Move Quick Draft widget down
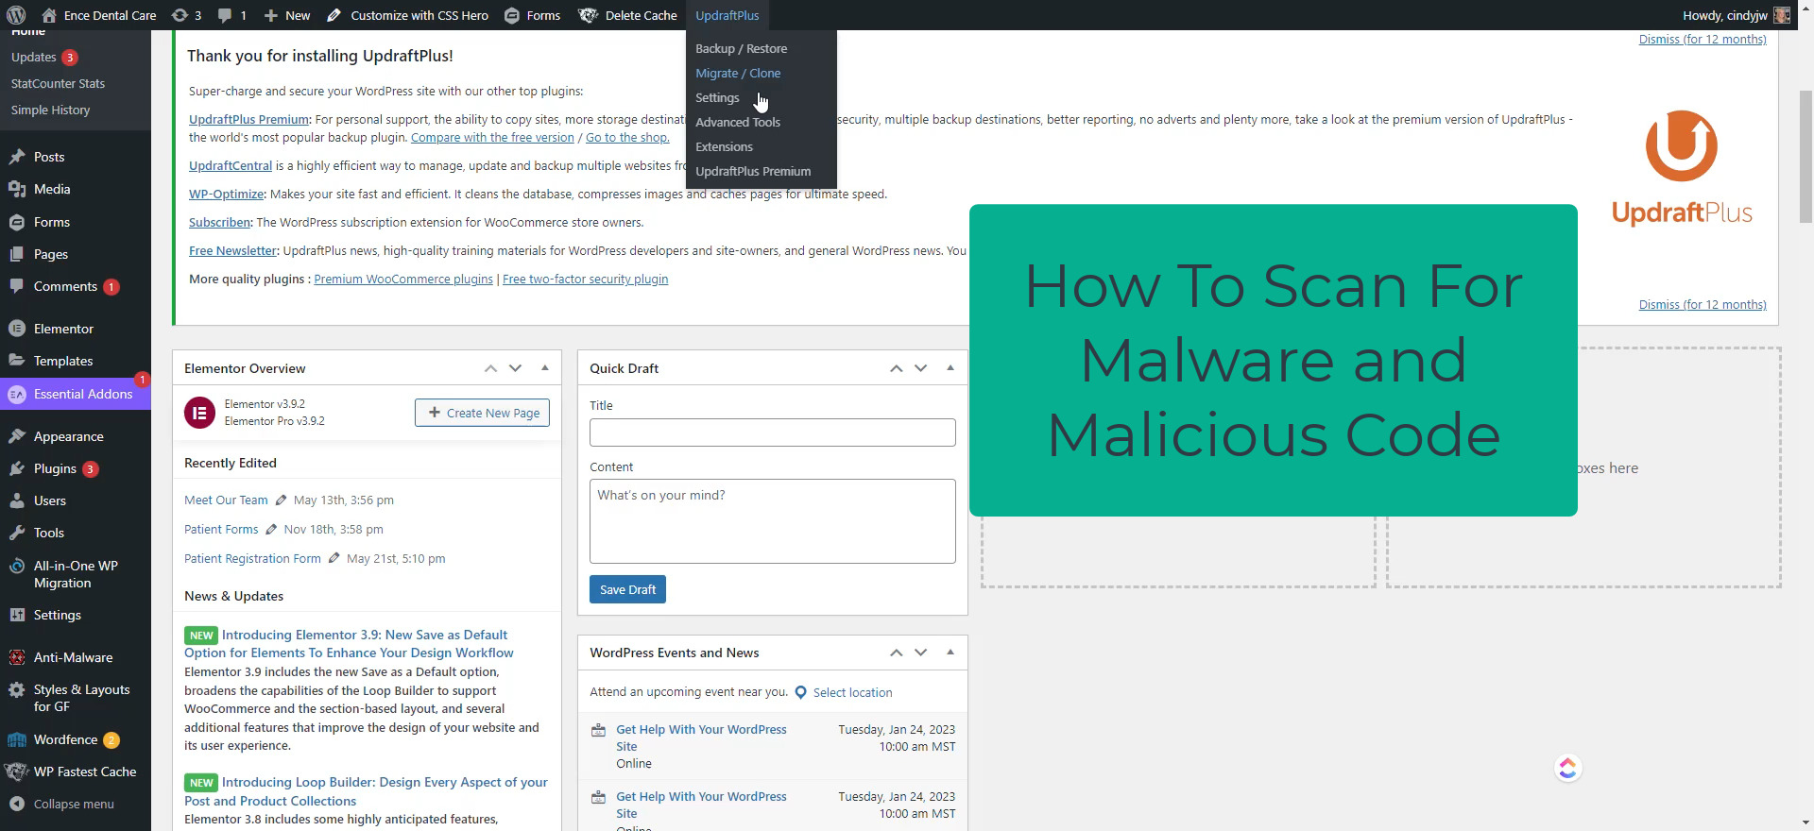 (x=920, y=368)
